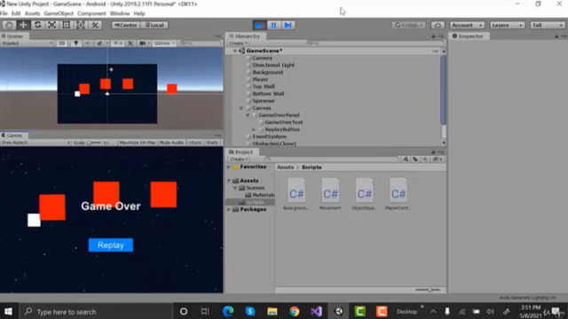The height and width of the screenshot is (319, 568).
Task: Open the GameObject menu
Action: click(x=59, y=13)
